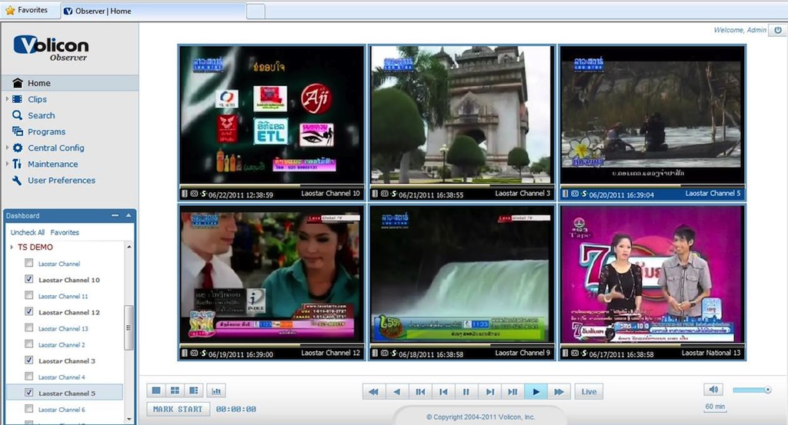Click the closed caption icon on Channel 10 player
This screenshot has width=788, height=425.
(194, 194)
